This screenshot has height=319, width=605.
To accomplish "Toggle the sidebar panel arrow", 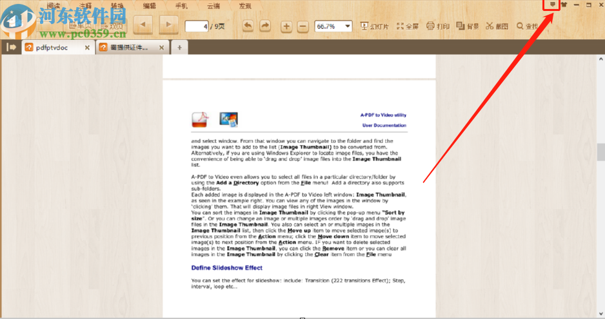I will pos(11,47).
